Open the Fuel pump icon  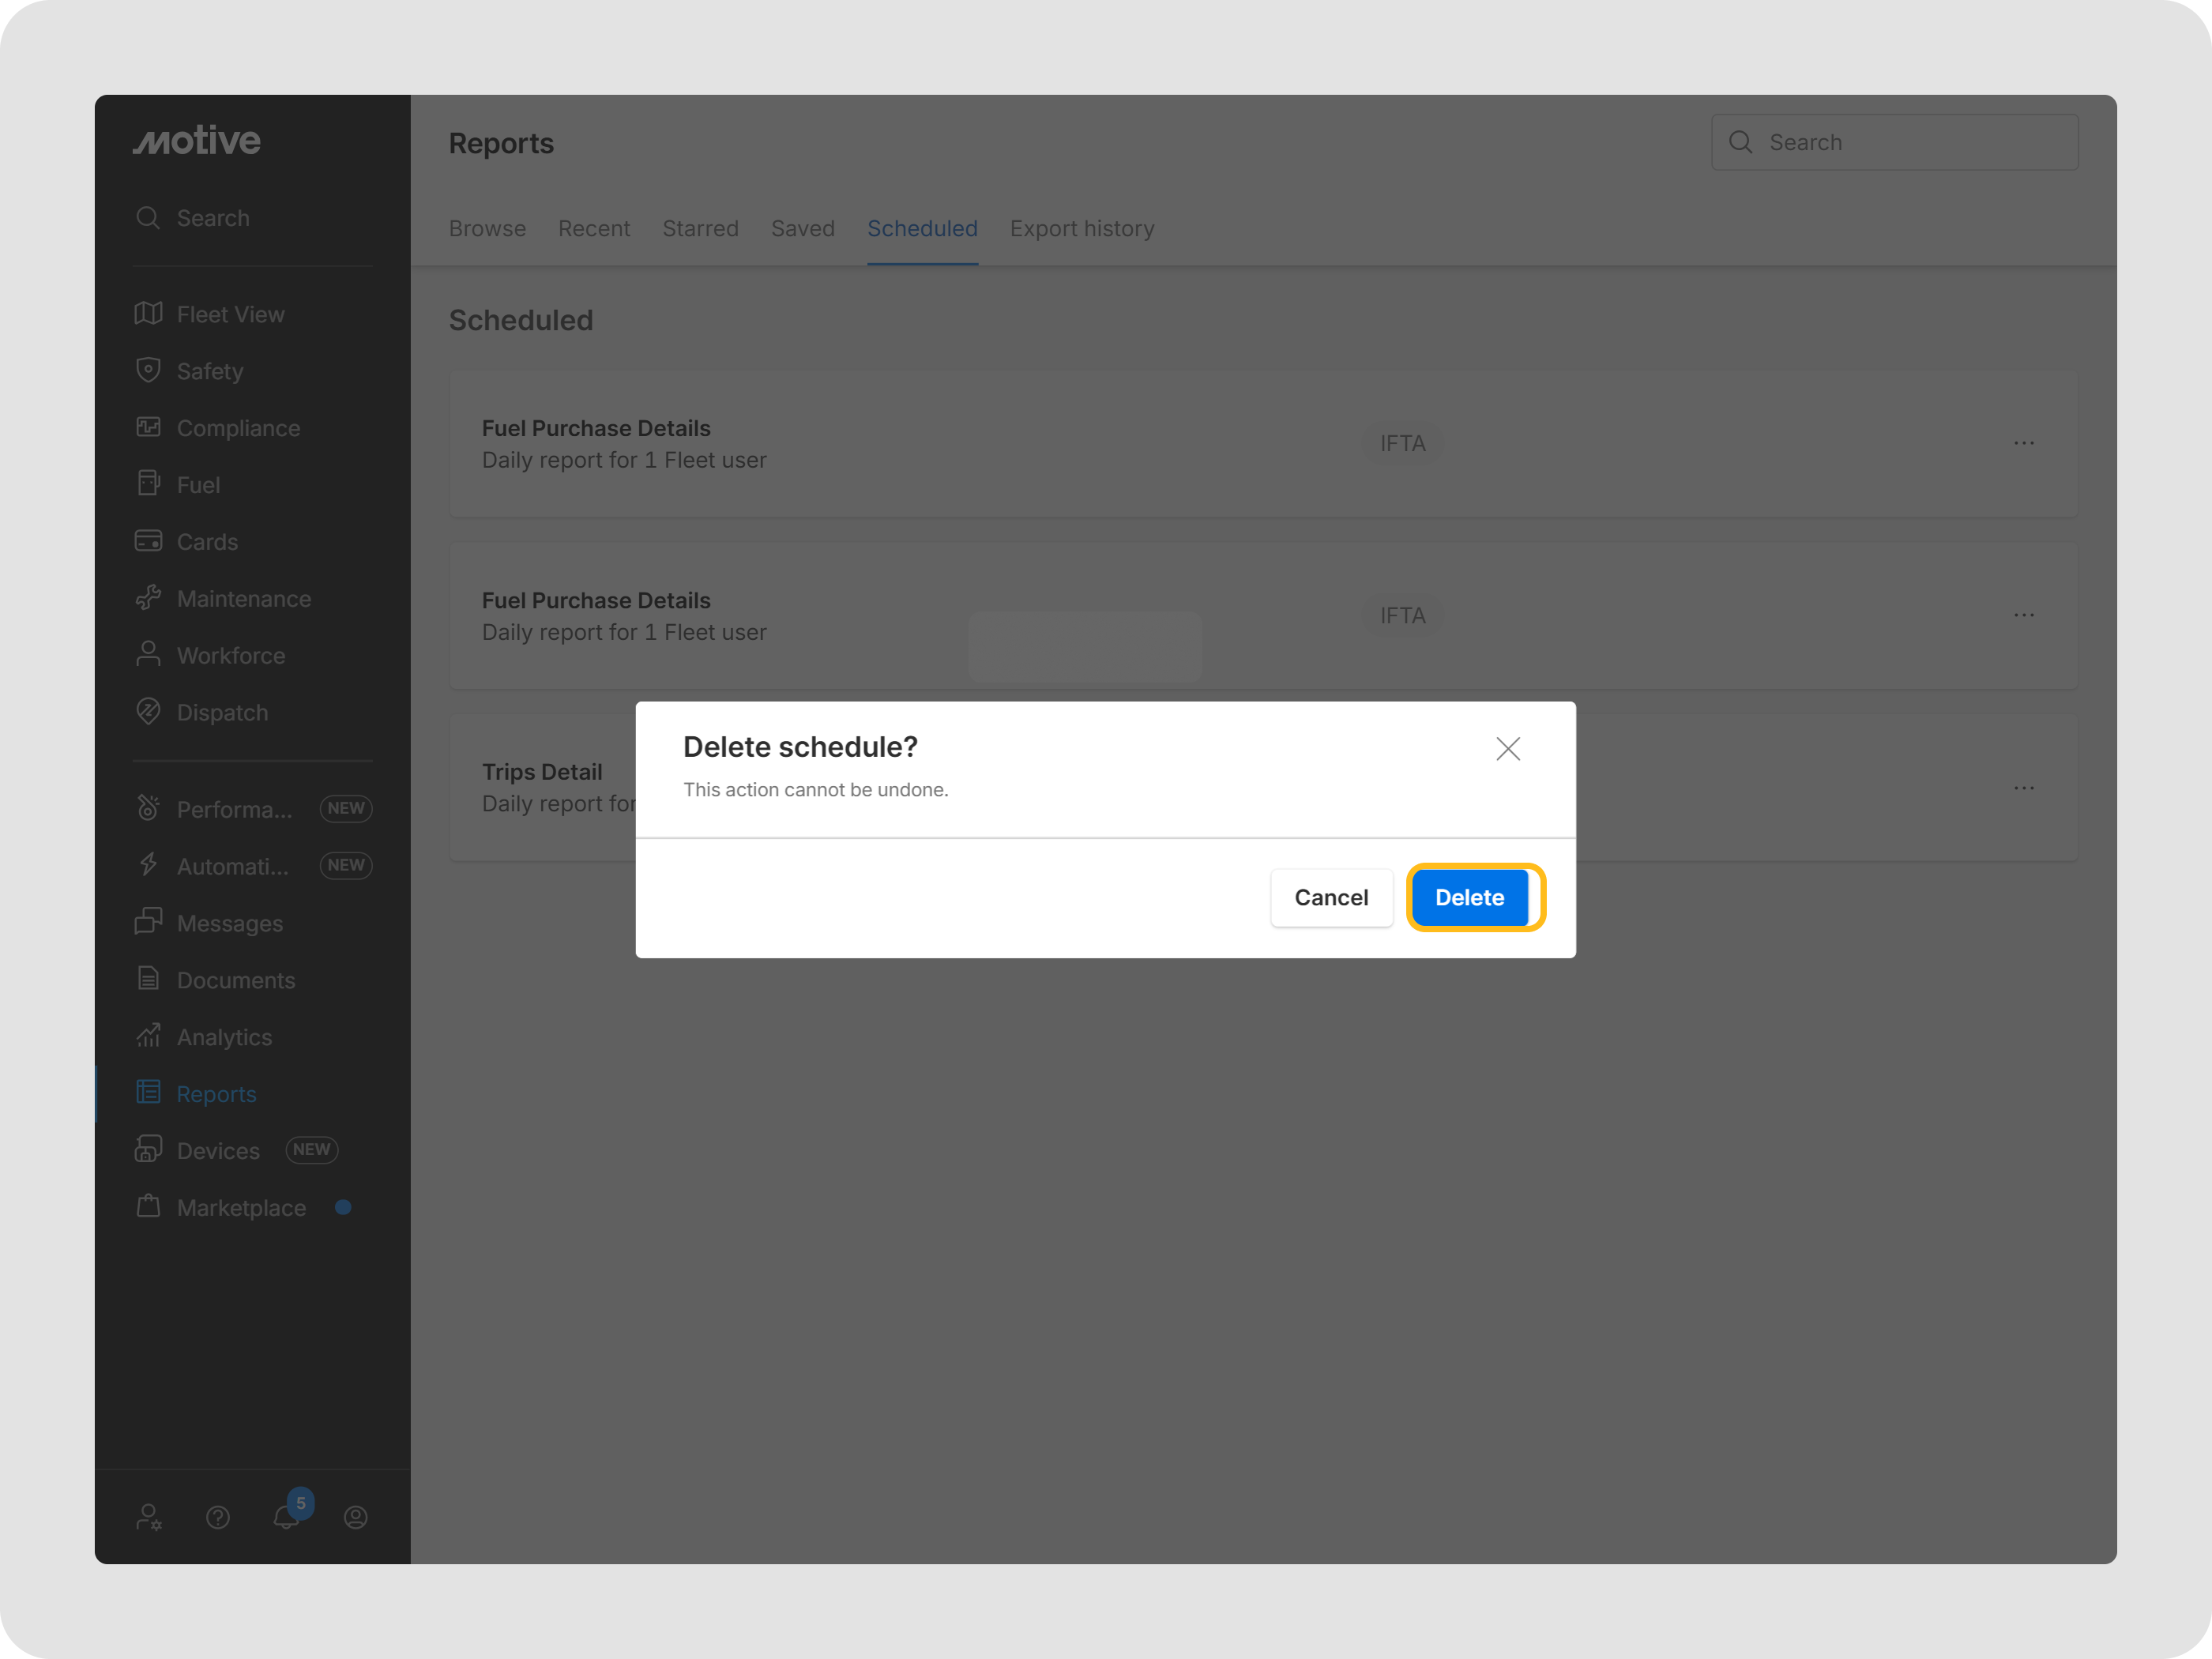point(148,484)
